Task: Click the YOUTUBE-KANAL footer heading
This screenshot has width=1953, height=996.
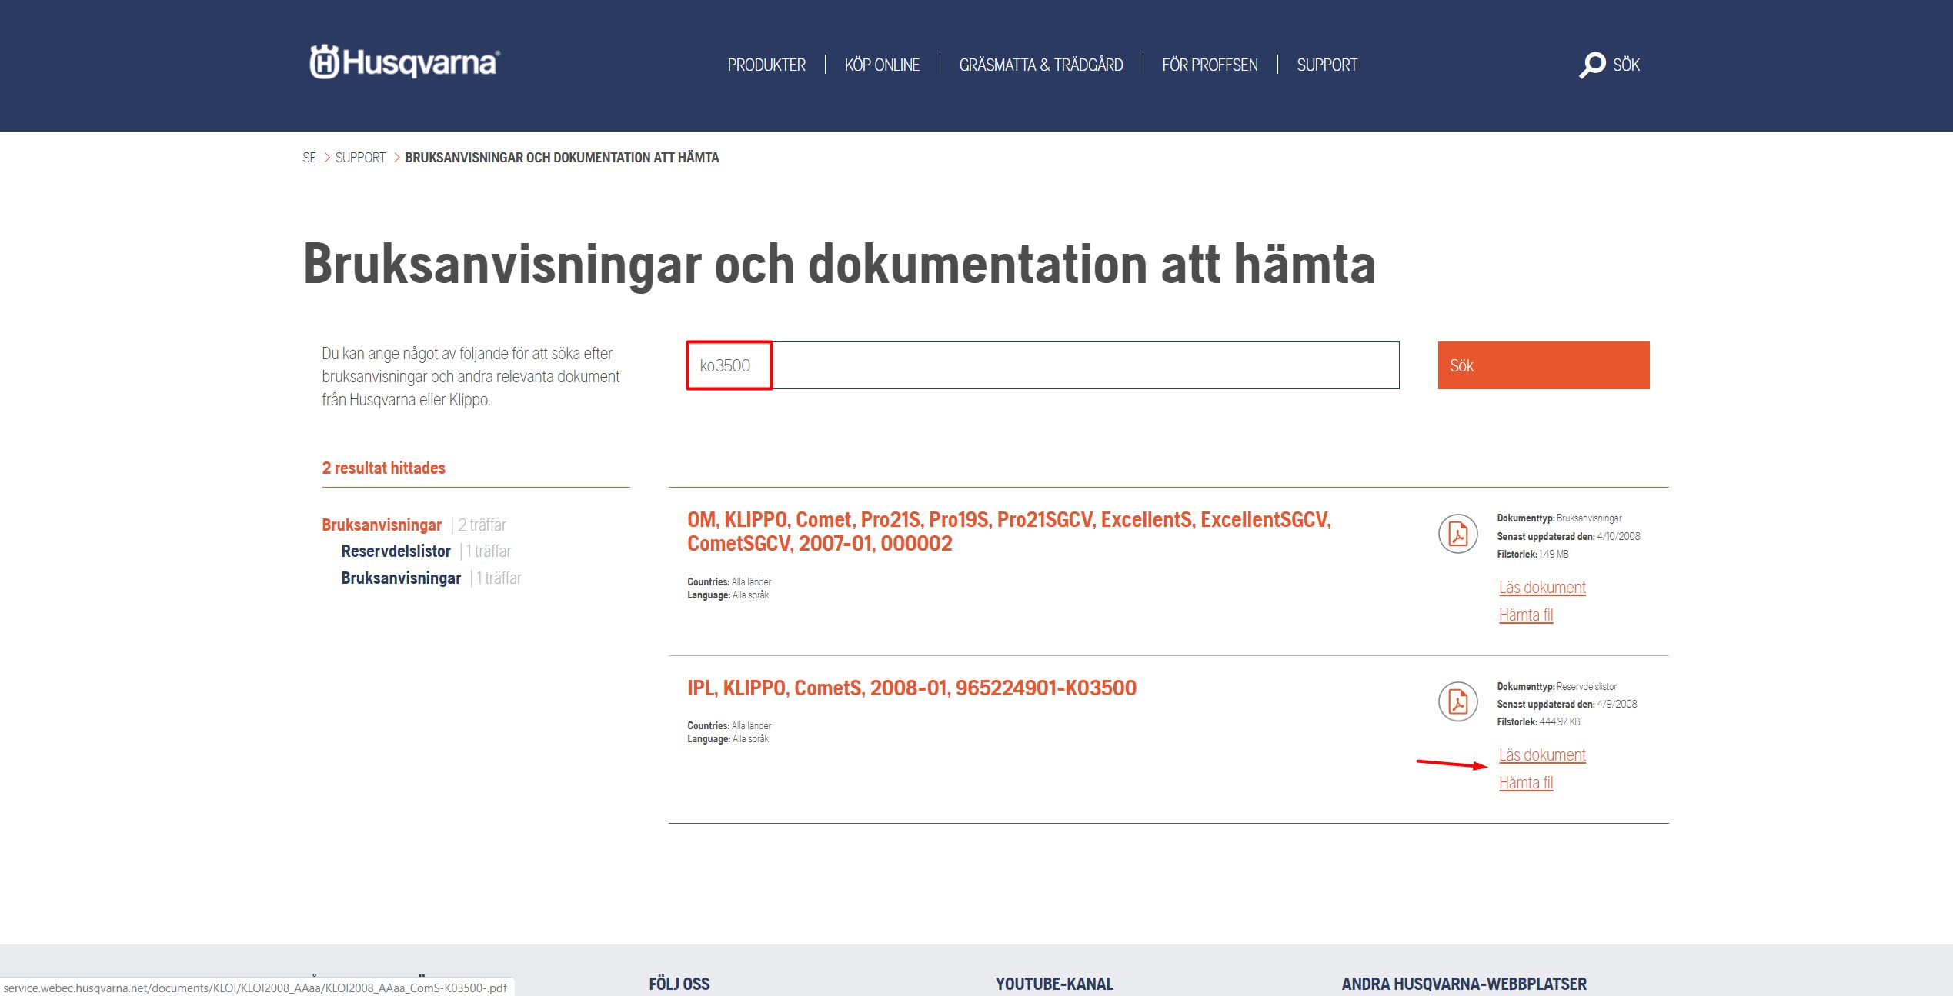Action: tap(1054, 984)
